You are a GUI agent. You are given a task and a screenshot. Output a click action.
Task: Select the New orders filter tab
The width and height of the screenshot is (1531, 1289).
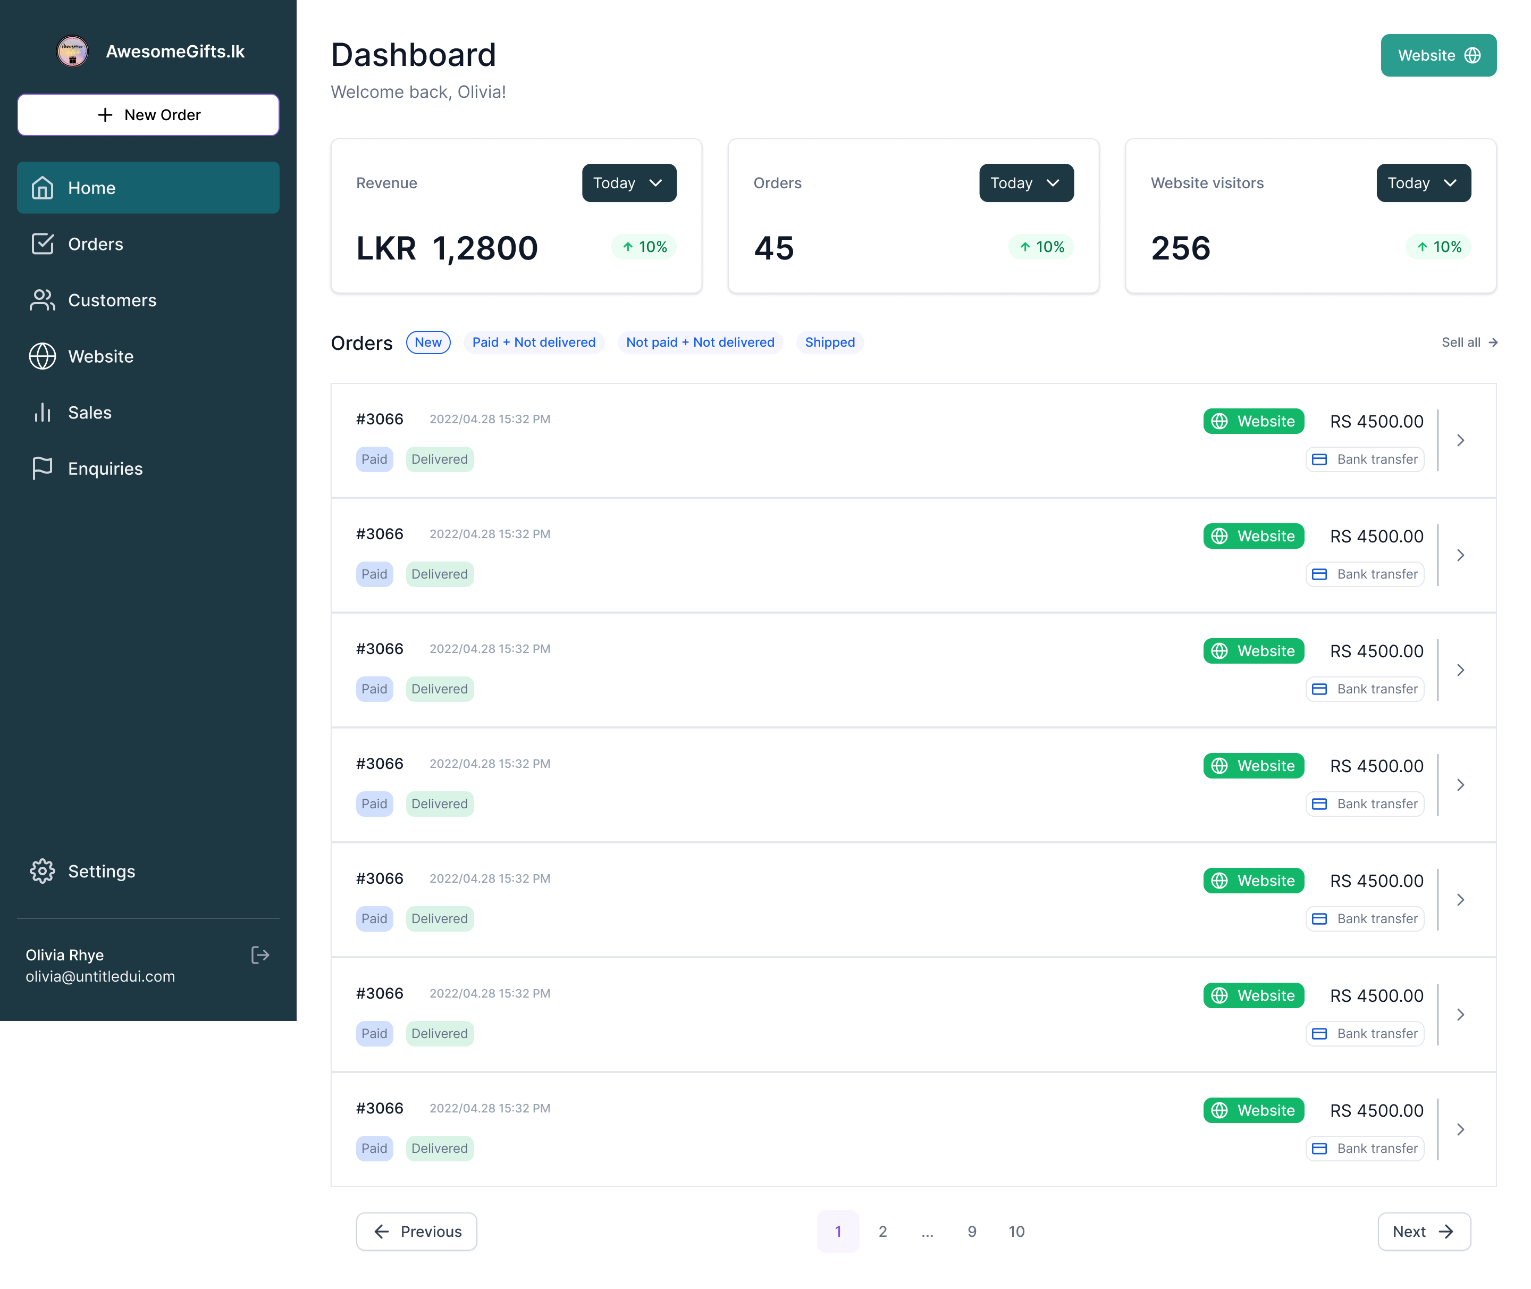click(x=428, y=342)
